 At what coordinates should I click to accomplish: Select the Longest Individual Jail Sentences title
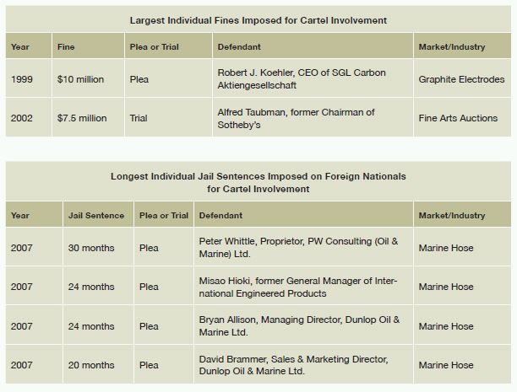pyautogui.click(x=258, y=183)
